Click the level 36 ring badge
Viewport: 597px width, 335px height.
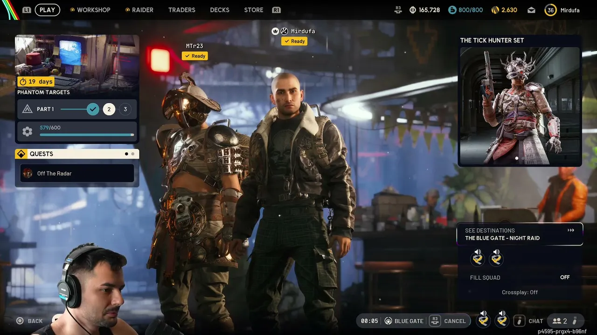551,10
